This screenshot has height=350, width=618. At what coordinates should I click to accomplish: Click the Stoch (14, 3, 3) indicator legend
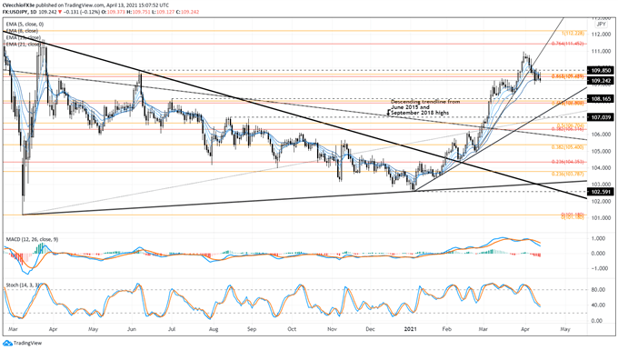pyautogui.click(x=22, y=285)
